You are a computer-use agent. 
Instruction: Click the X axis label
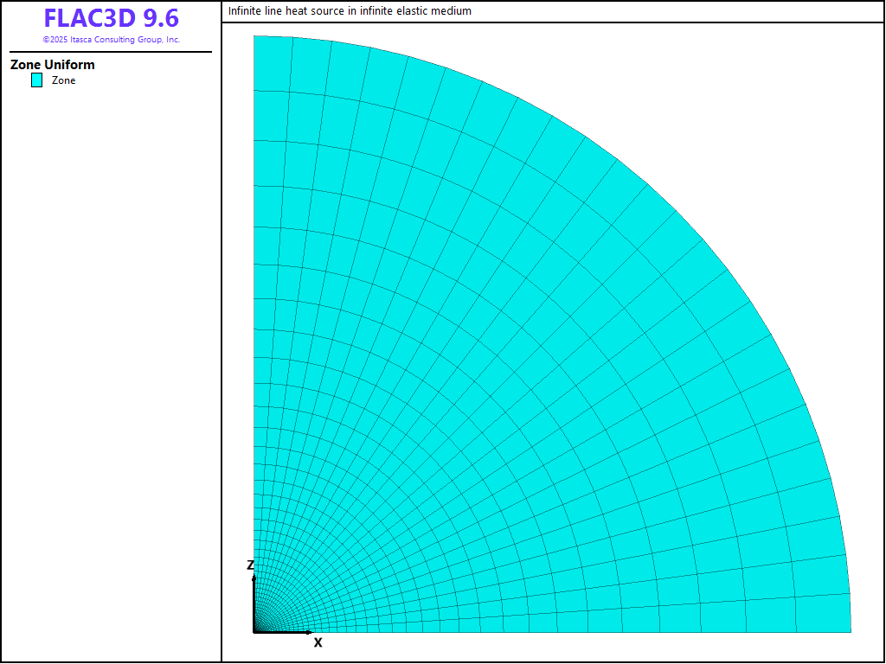318,642
